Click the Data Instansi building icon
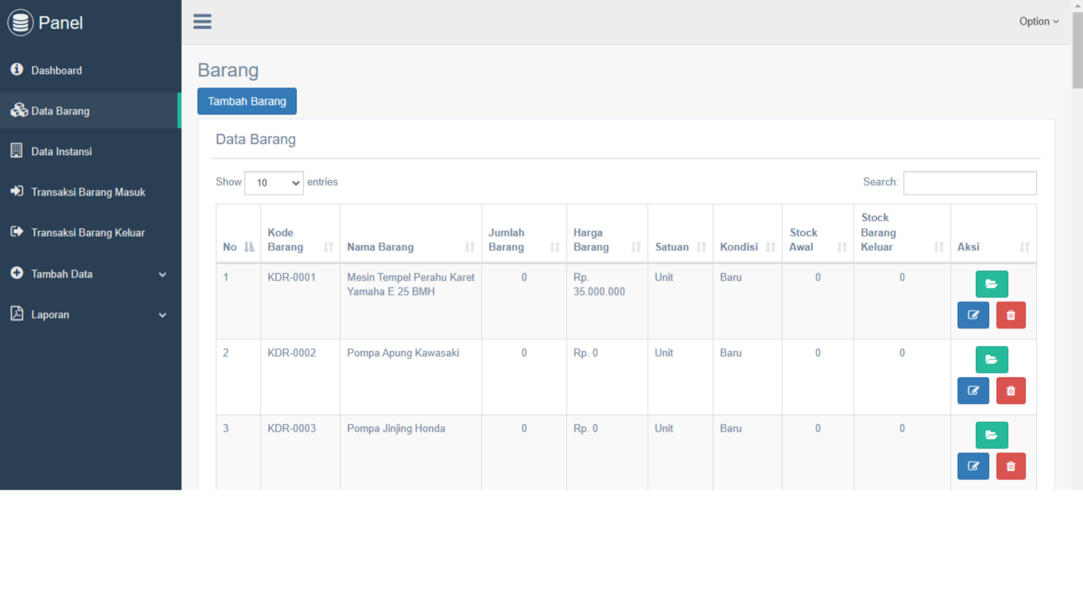 (16, 150)
